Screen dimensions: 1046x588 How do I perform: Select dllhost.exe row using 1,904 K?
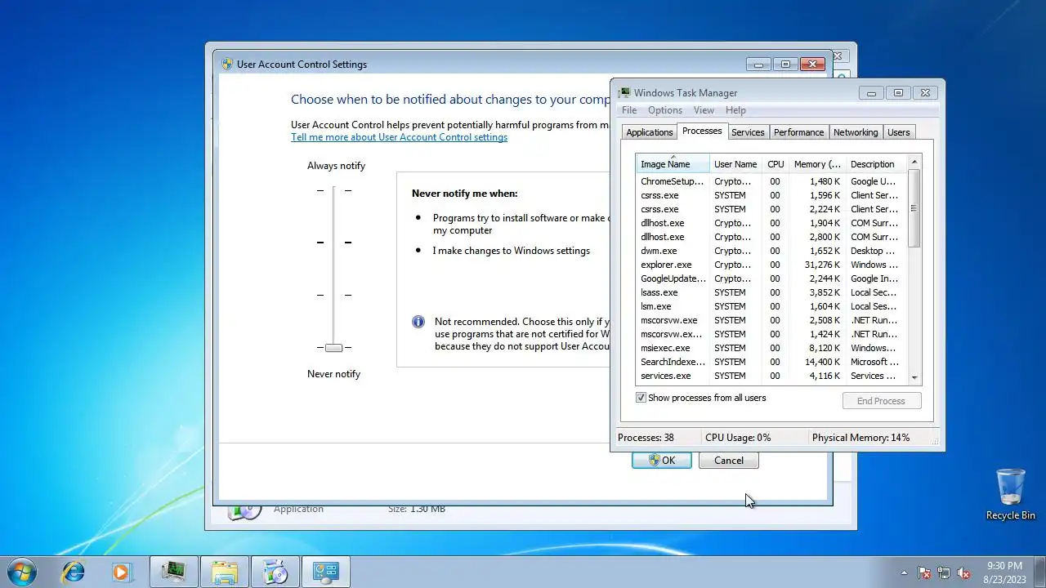point(771,223)
